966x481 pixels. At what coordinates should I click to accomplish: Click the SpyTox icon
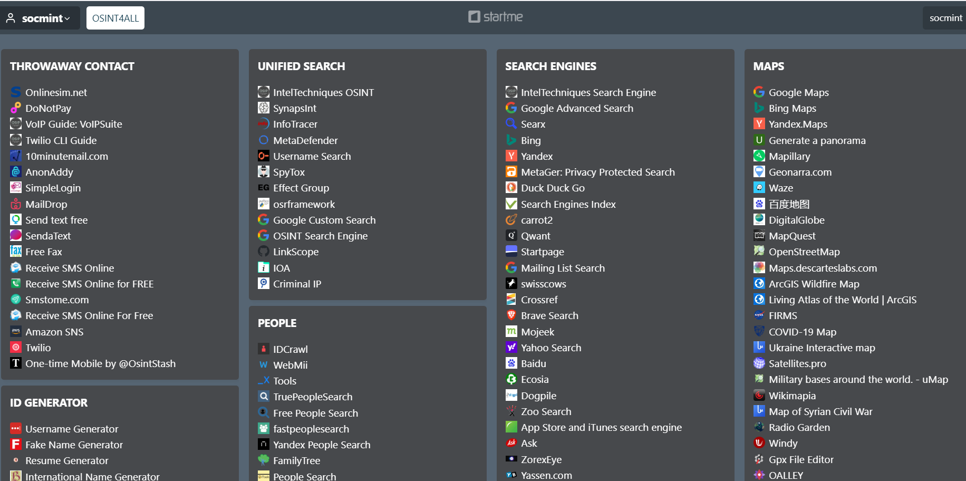point(264,172)
